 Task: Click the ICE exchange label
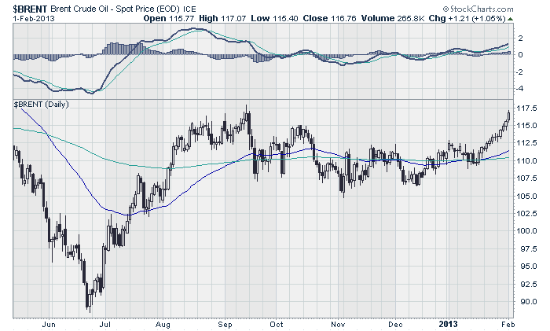(190, 9)
